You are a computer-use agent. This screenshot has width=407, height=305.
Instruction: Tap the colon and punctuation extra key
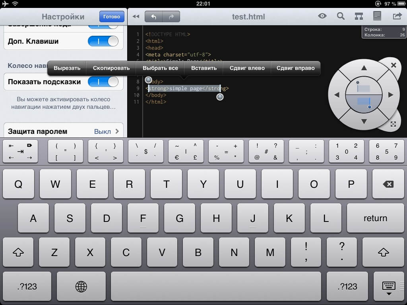[306, 151]
